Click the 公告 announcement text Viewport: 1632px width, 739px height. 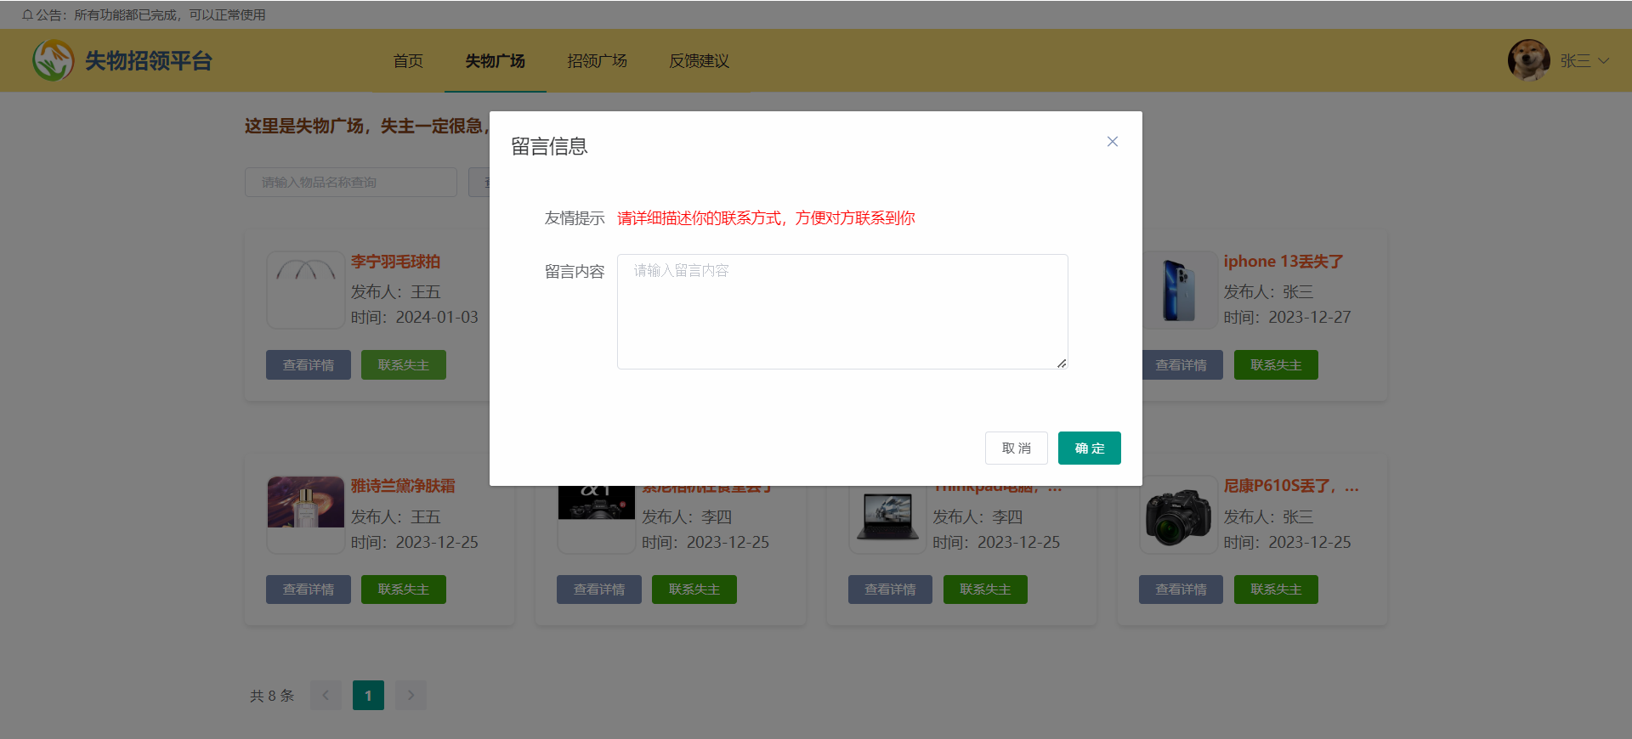pos(151,15)
